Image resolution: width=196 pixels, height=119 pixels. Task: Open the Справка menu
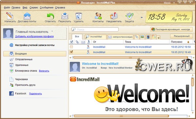coord(60,7)
